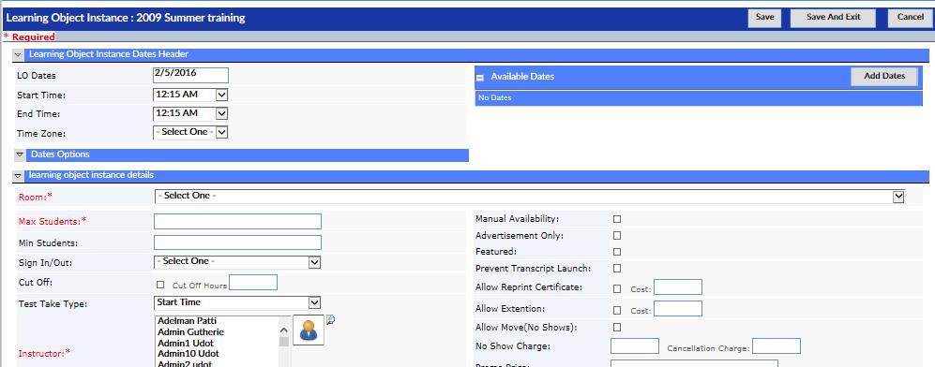Image resolution: width=935 pixels, height=367 pixels.
Task: Check Allow Move(No Shows) checkbox
Action: click(x=617, y=327)
